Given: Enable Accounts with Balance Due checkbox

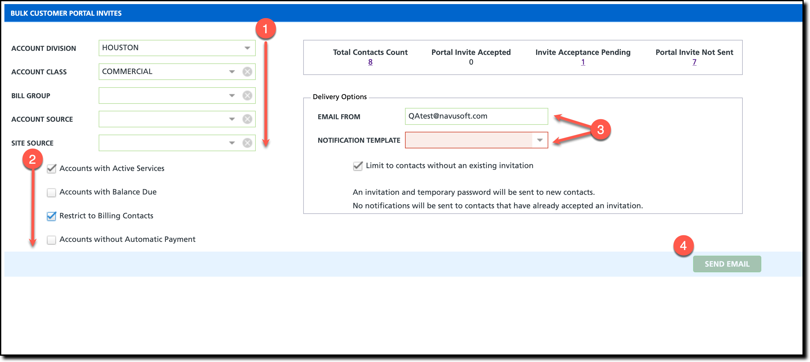Looking at the screenshot, I should point(51,192).
